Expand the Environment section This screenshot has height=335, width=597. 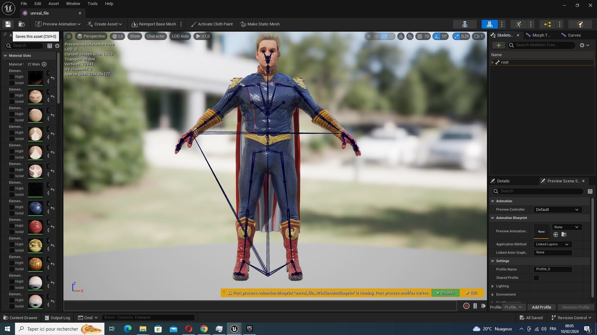coord(493,295)
